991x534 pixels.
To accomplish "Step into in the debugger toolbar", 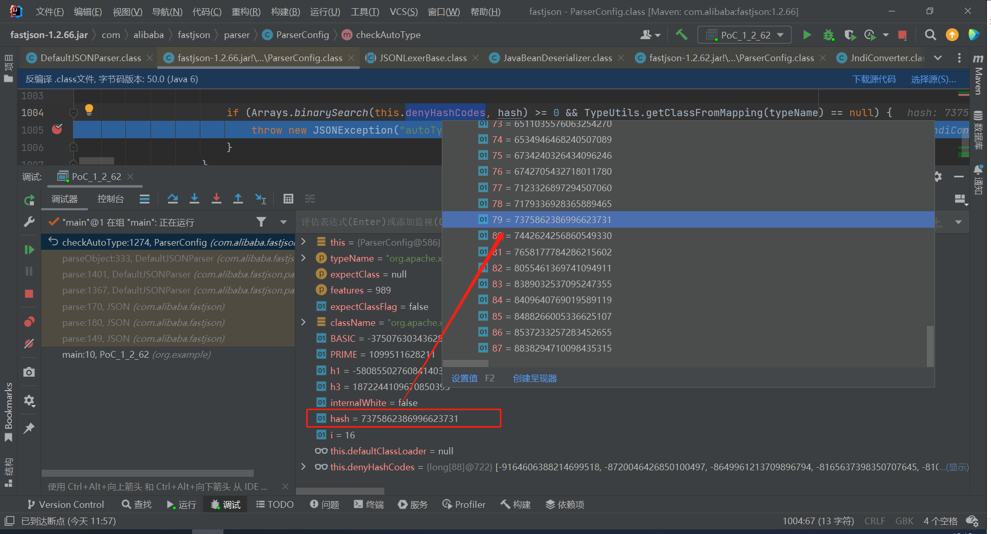I will (x=194, y=198).
